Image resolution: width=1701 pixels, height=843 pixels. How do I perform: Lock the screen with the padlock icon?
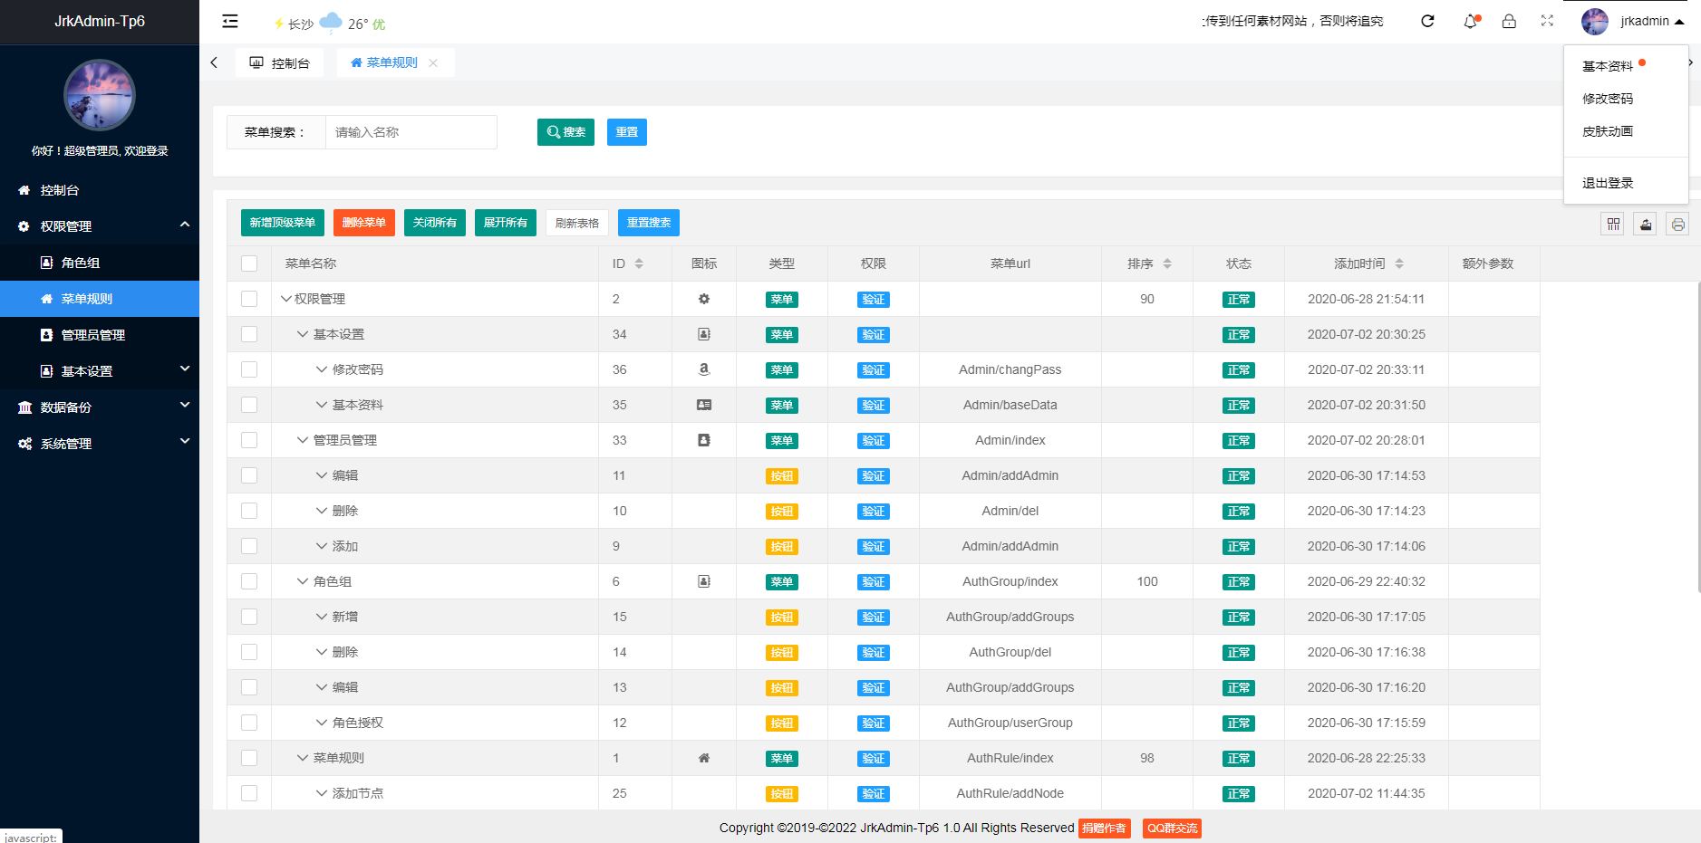[1509, 21]
